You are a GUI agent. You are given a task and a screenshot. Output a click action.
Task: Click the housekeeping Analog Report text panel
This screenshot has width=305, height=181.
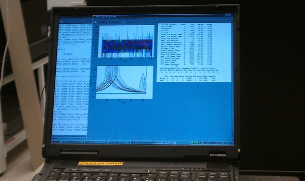pyautogui.click(x=194, y=52)
